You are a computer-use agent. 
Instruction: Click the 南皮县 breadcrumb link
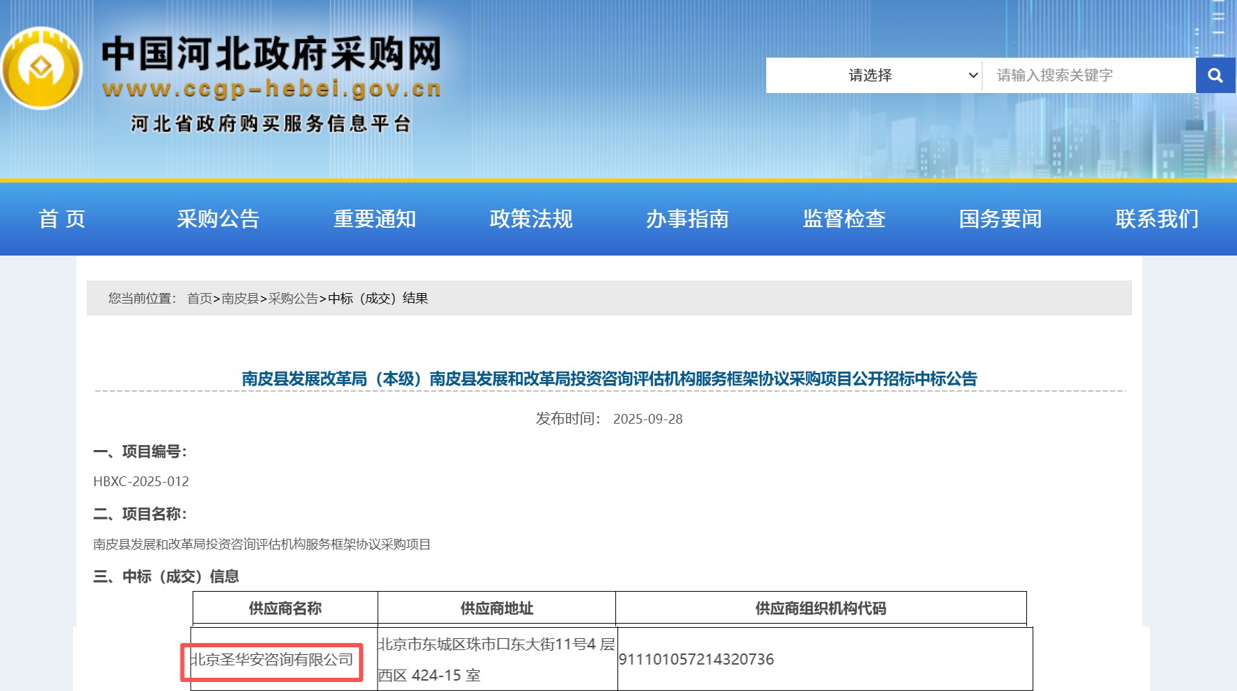tap(240, 299)
